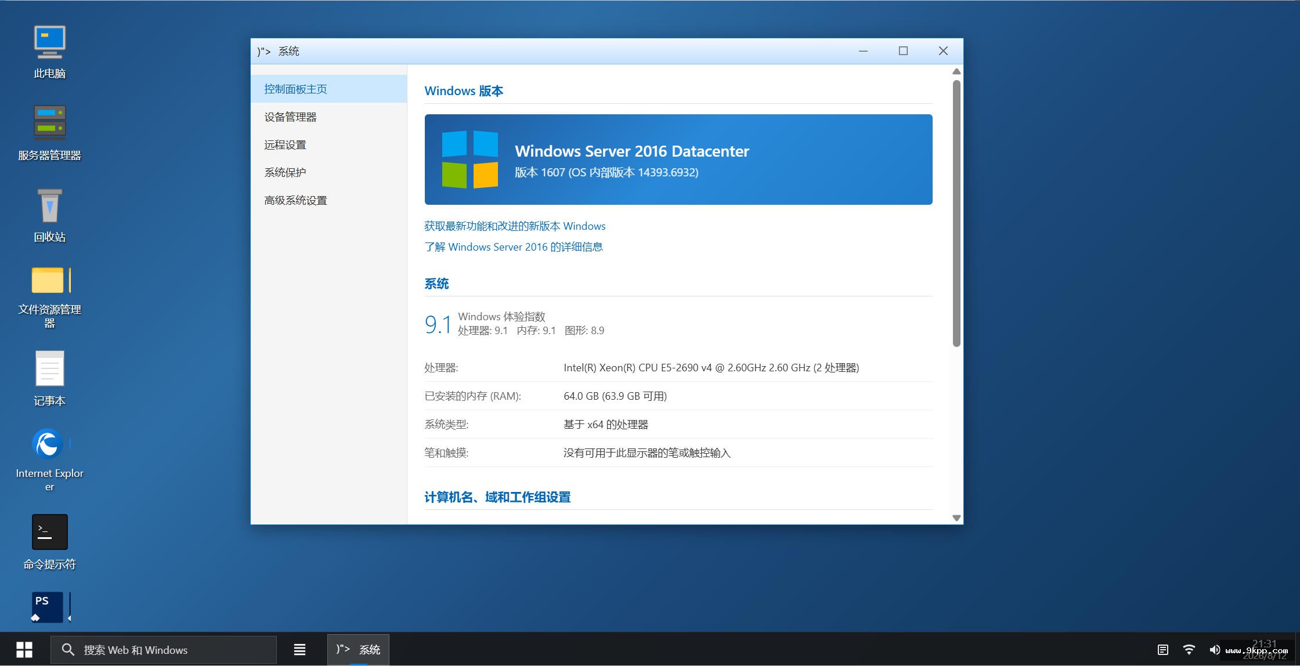Click the Windows Server 2016 Datacenter title
Viewport: 1300px width, 666px height.
tap(632, 151)
